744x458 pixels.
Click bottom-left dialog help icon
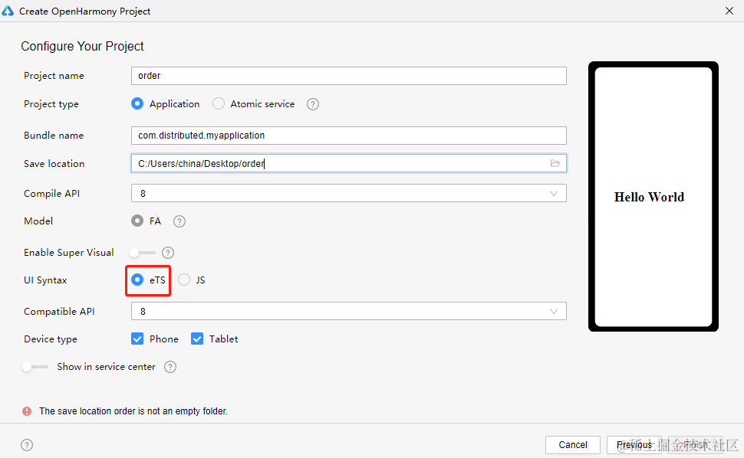click(x=27, y=445)
